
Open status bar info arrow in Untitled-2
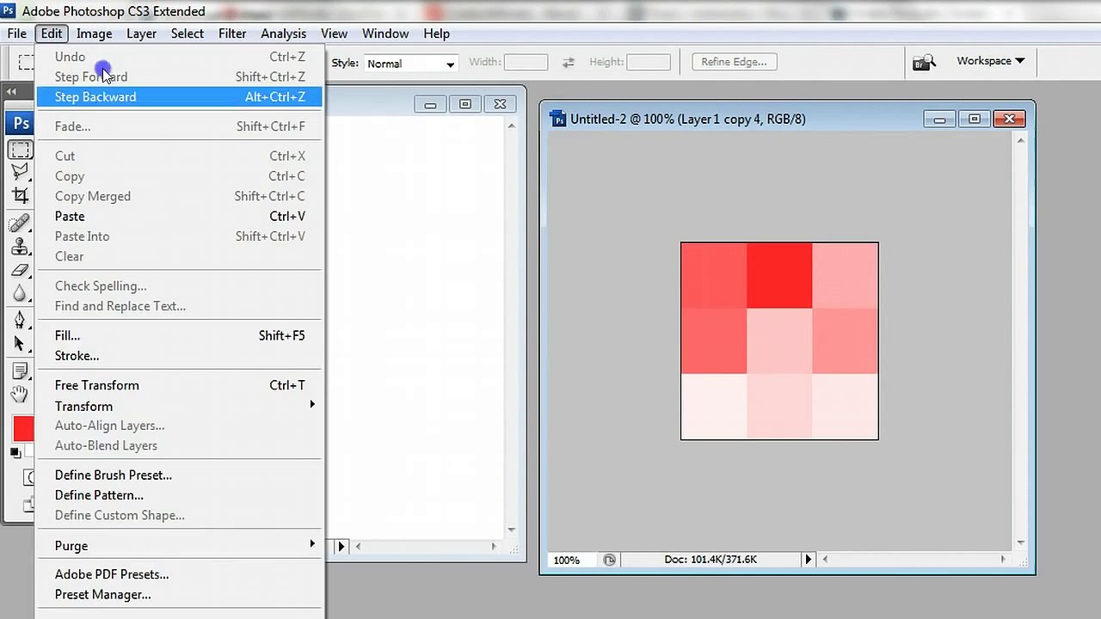[x=808, y=560]
